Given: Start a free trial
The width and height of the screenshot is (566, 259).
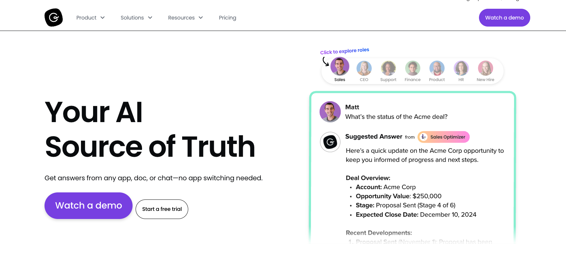Looking at the screenshot, I should 162,209.
